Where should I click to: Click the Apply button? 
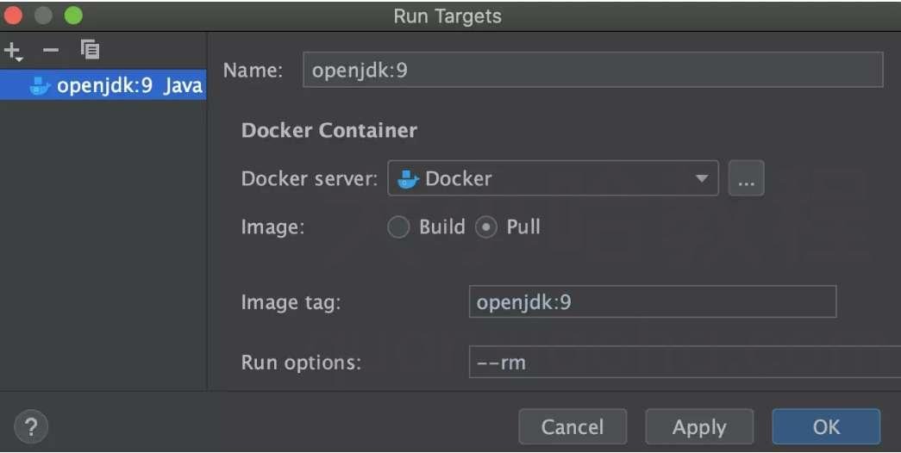pyautogui.click(x=699, y=426)
